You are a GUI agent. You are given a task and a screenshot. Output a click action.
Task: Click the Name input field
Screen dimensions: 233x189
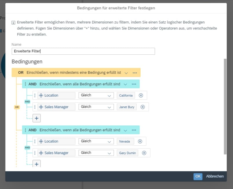83,51
